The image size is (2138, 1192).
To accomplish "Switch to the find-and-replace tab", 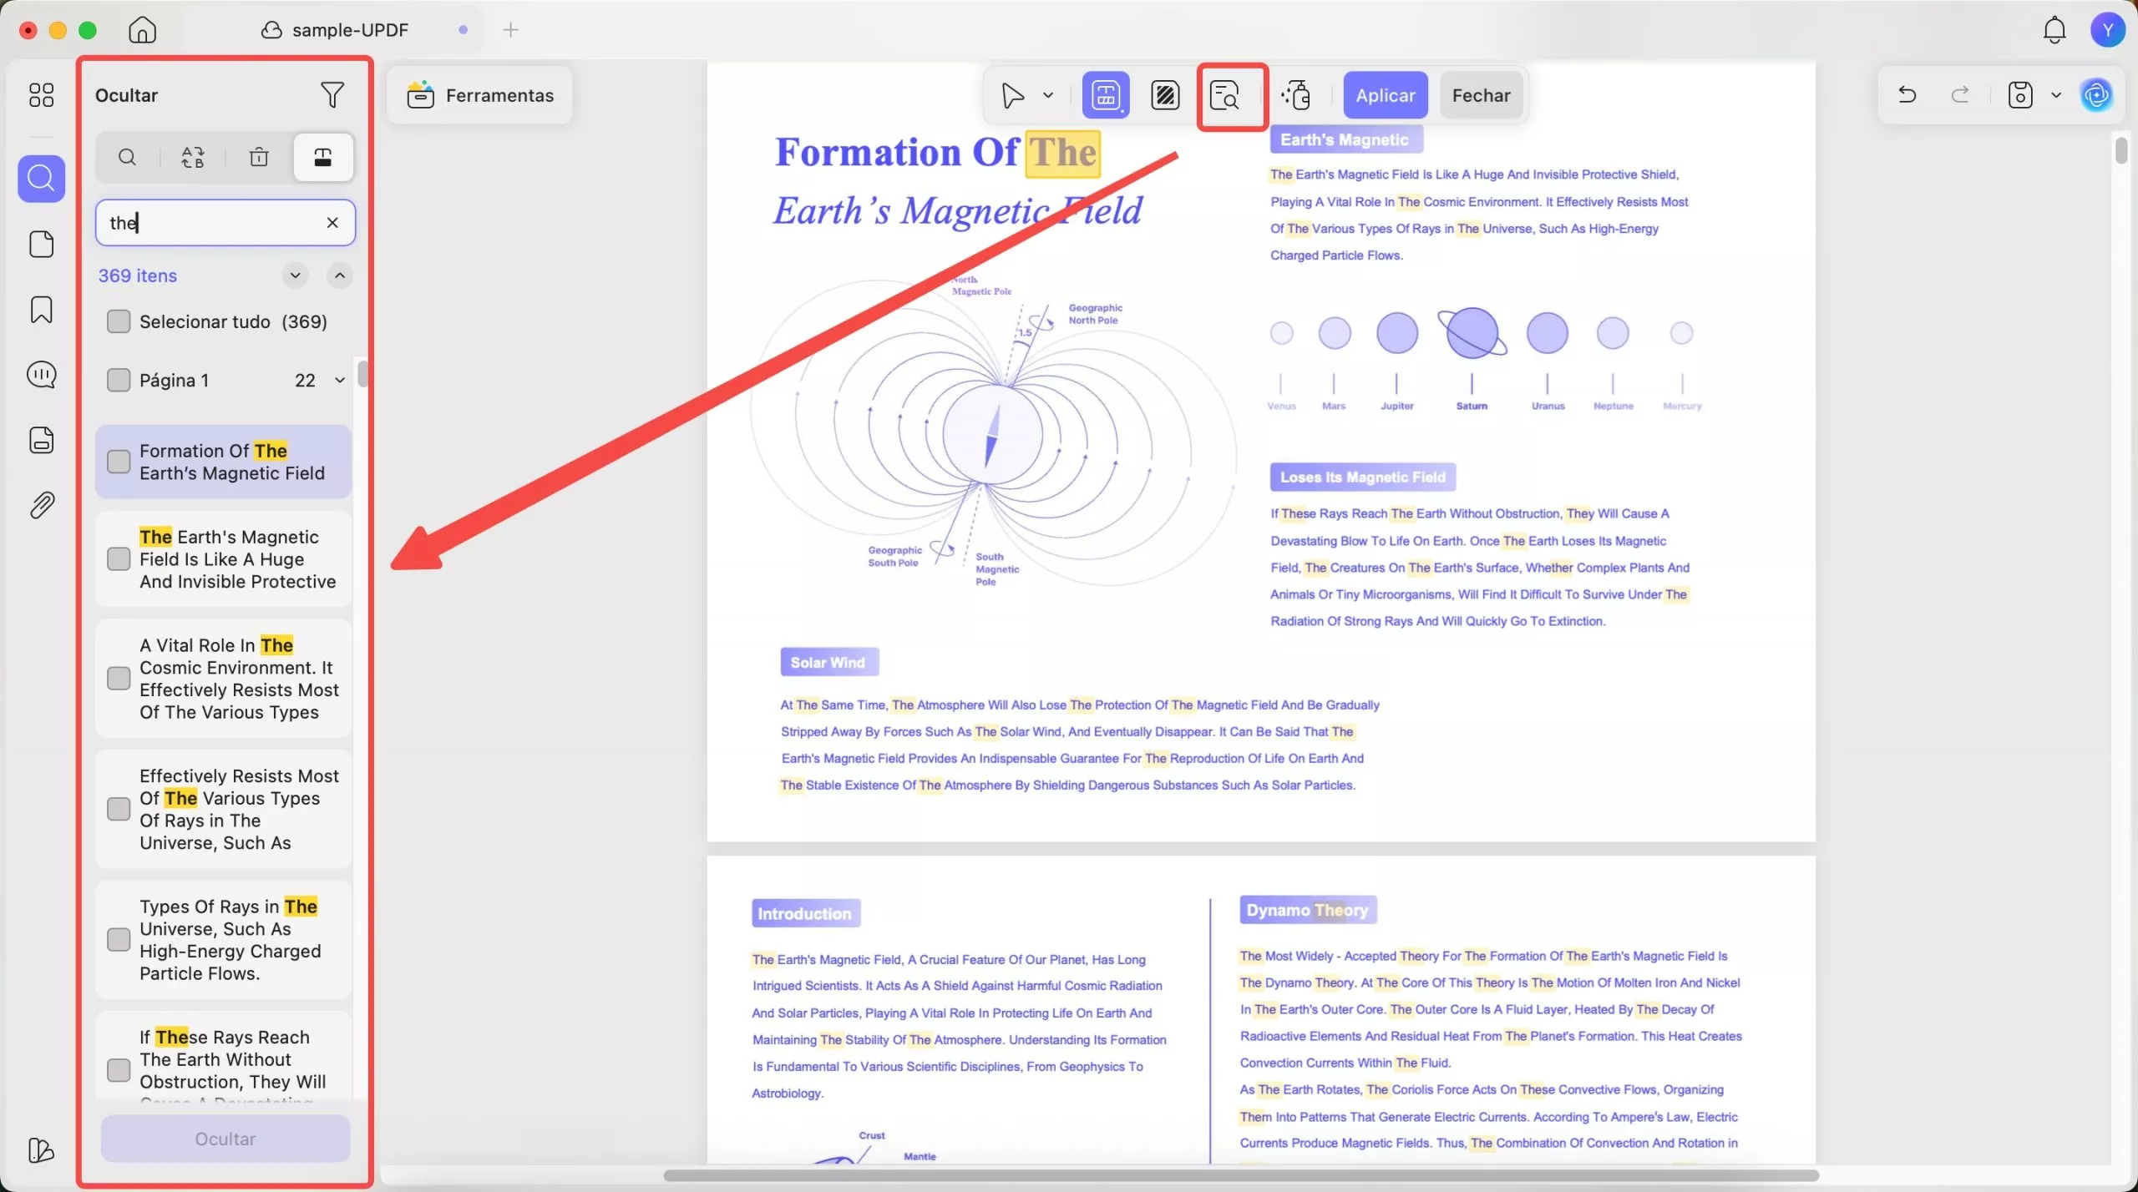I will coord(193,157).
